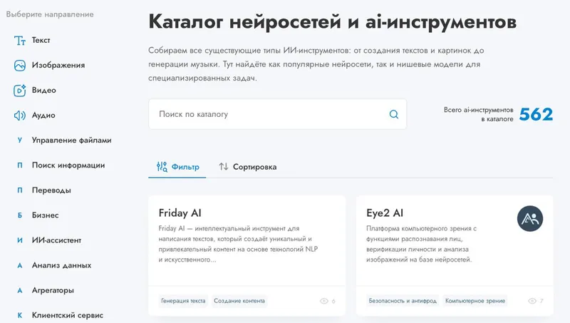Click the Безопасность и антифрод tag
The height and width of the screenshot is (323, 570).
(x=403, y=301)
